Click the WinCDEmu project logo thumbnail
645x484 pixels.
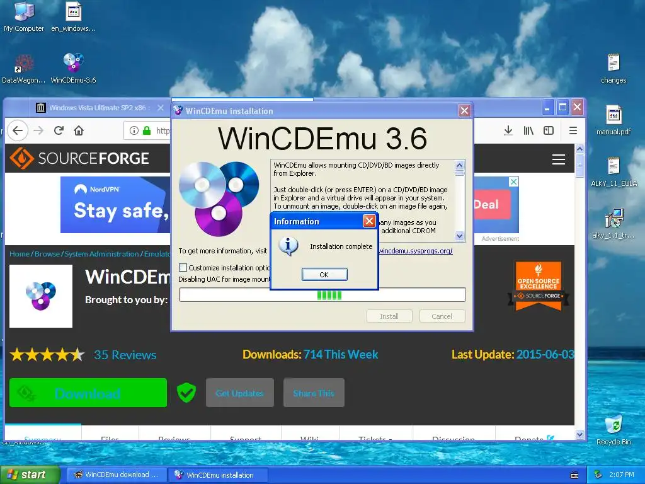coord(41,296)
